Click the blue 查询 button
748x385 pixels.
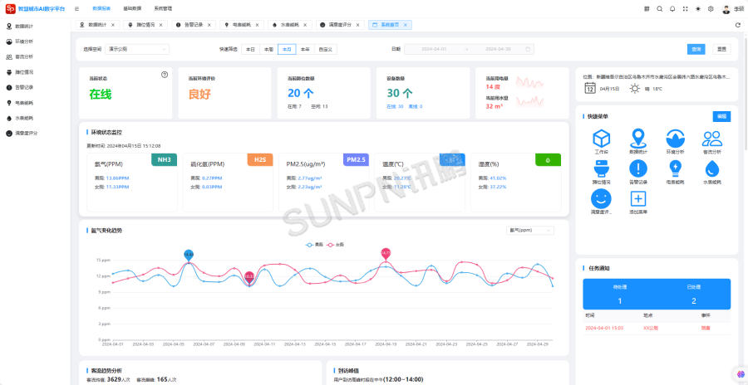[x=696, y=49]
